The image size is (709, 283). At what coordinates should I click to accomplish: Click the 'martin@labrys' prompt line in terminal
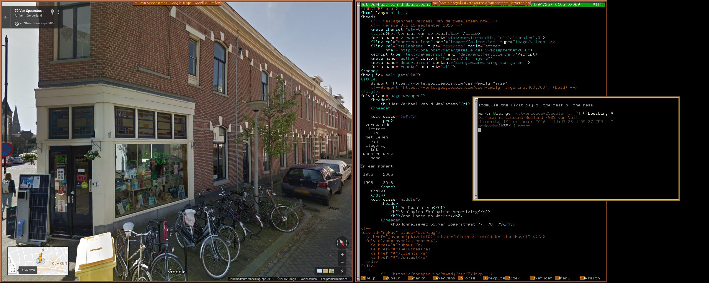(546, 113)
